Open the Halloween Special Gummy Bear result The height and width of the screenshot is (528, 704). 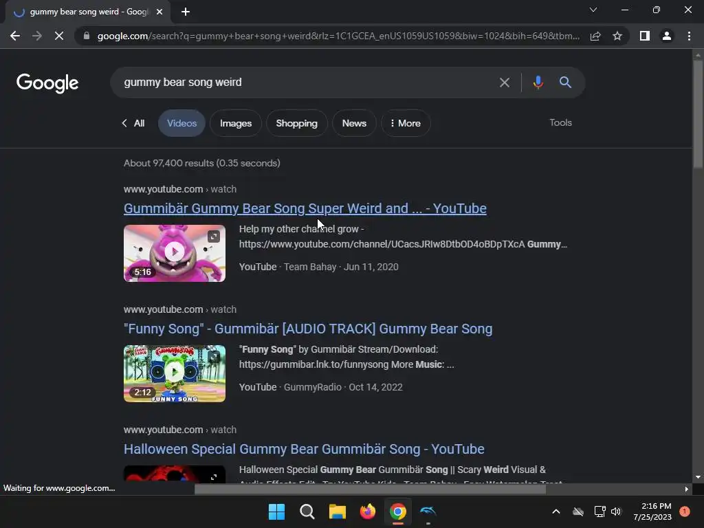pyautogui.click(x=304, y=449)
